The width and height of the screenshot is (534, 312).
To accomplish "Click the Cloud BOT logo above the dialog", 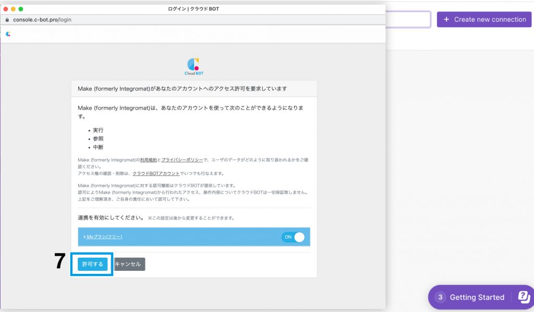I will (x=194, y=66).
